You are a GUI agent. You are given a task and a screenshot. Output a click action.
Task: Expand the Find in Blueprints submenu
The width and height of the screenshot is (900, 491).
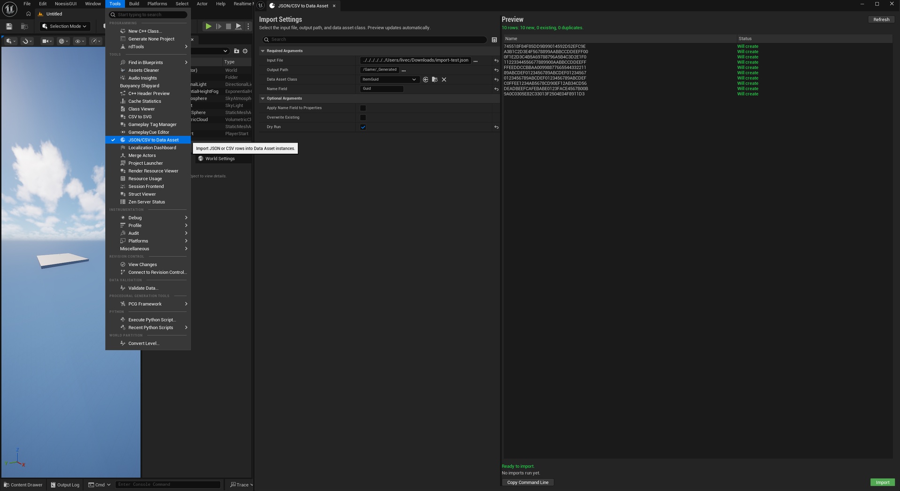pos(148,62)
